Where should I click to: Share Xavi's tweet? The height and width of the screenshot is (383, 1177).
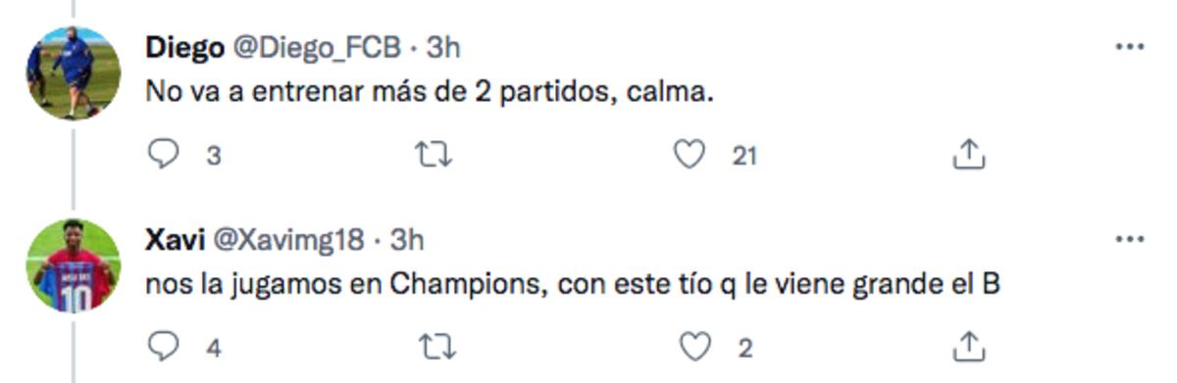pyautogui.click(x=968, y=345)
